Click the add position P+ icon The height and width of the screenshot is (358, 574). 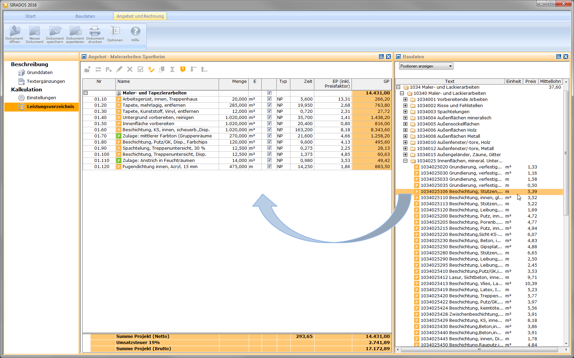click(109, 70)
